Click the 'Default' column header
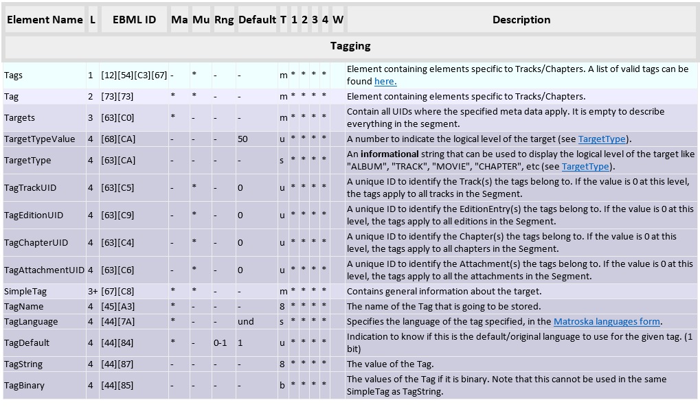 click(257, 20)
